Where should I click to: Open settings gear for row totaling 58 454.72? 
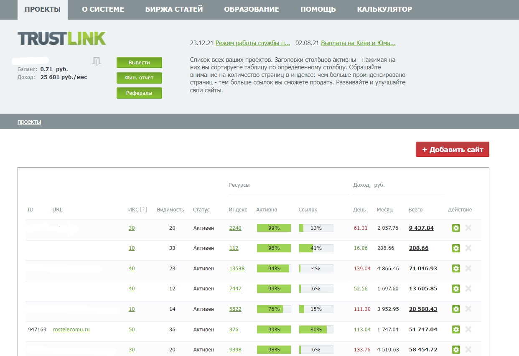coord(456,349)
